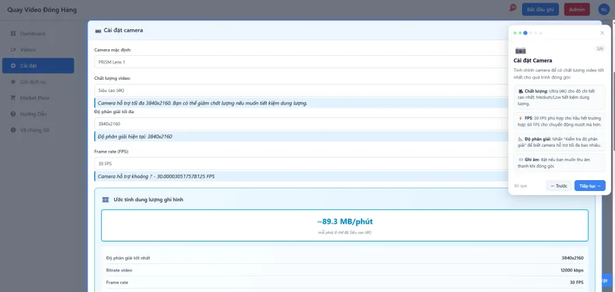
Task: Click the 30 FPS value in the estimate table
Action: click(x=577, y=282)
